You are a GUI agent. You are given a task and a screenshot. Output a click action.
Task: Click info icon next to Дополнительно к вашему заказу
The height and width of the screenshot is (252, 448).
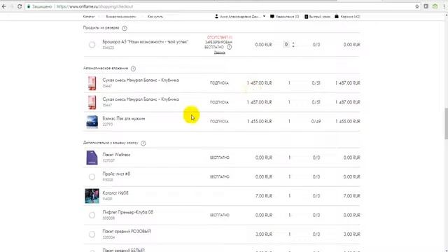pyautogui.click(x=143, y=143)
